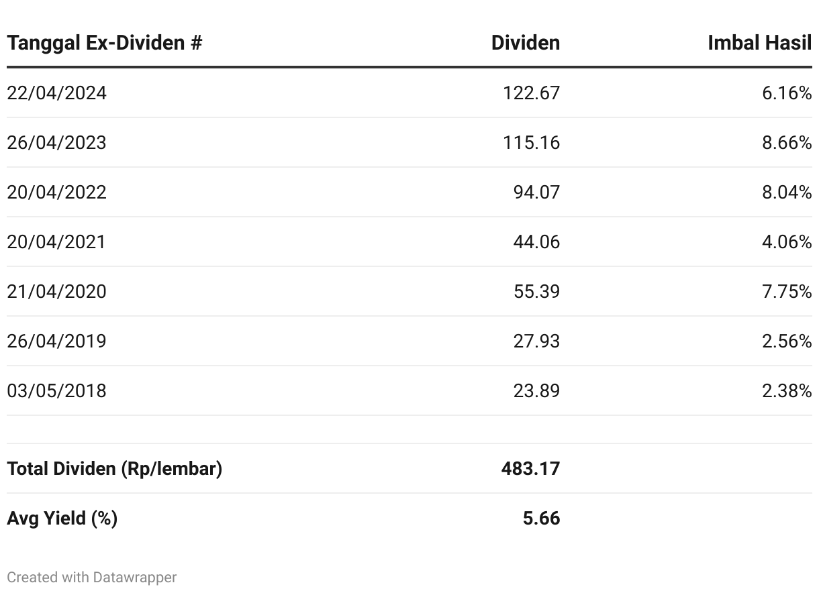The image size is (819, 593).
Task: Select the 22/04/2024 date cell
Action: tap(56, 93)
